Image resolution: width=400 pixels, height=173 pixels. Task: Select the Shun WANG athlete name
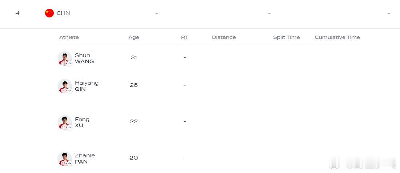[84, 59]
